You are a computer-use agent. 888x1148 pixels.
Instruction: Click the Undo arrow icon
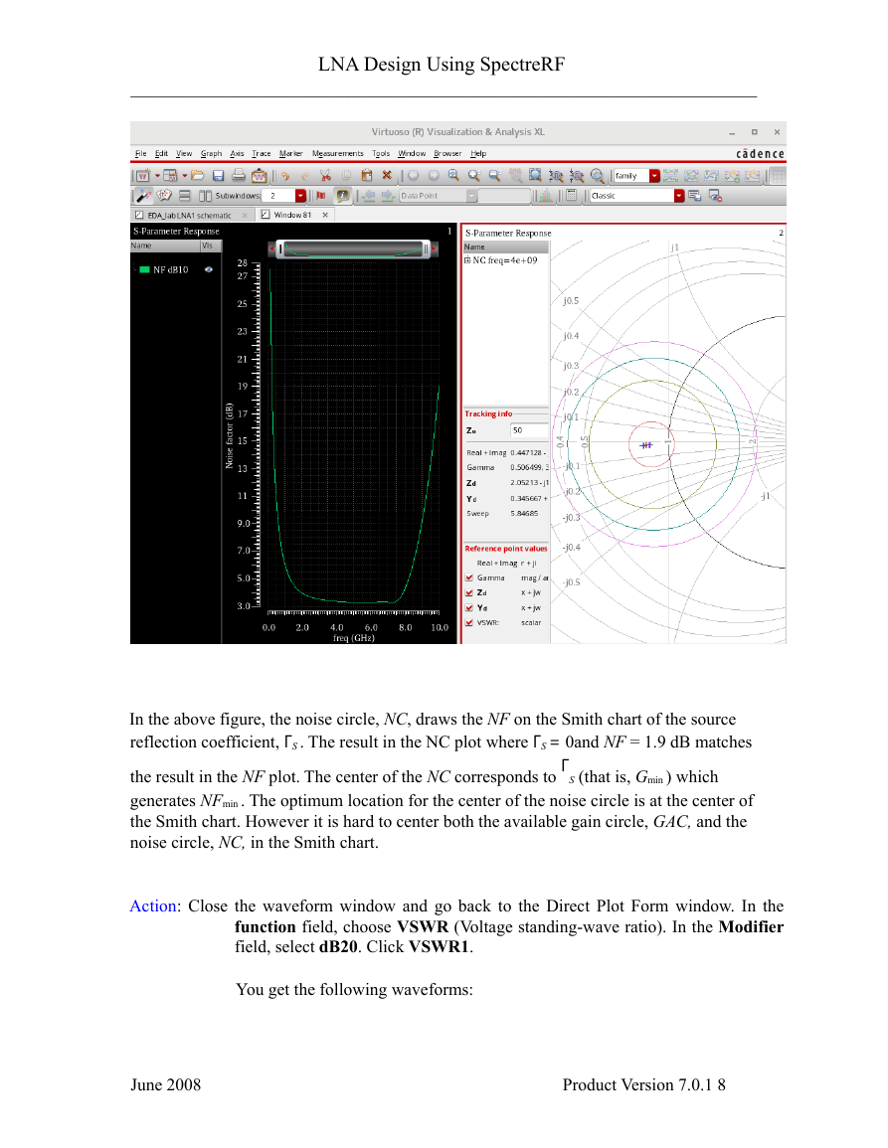tap(285, 176)
